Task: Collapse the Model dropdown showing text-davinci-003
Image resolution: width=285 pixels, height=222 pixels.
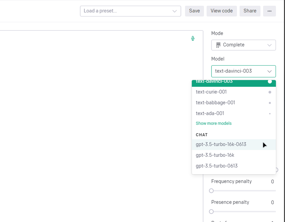Action: pyautogui.click(x=244, y=71)
